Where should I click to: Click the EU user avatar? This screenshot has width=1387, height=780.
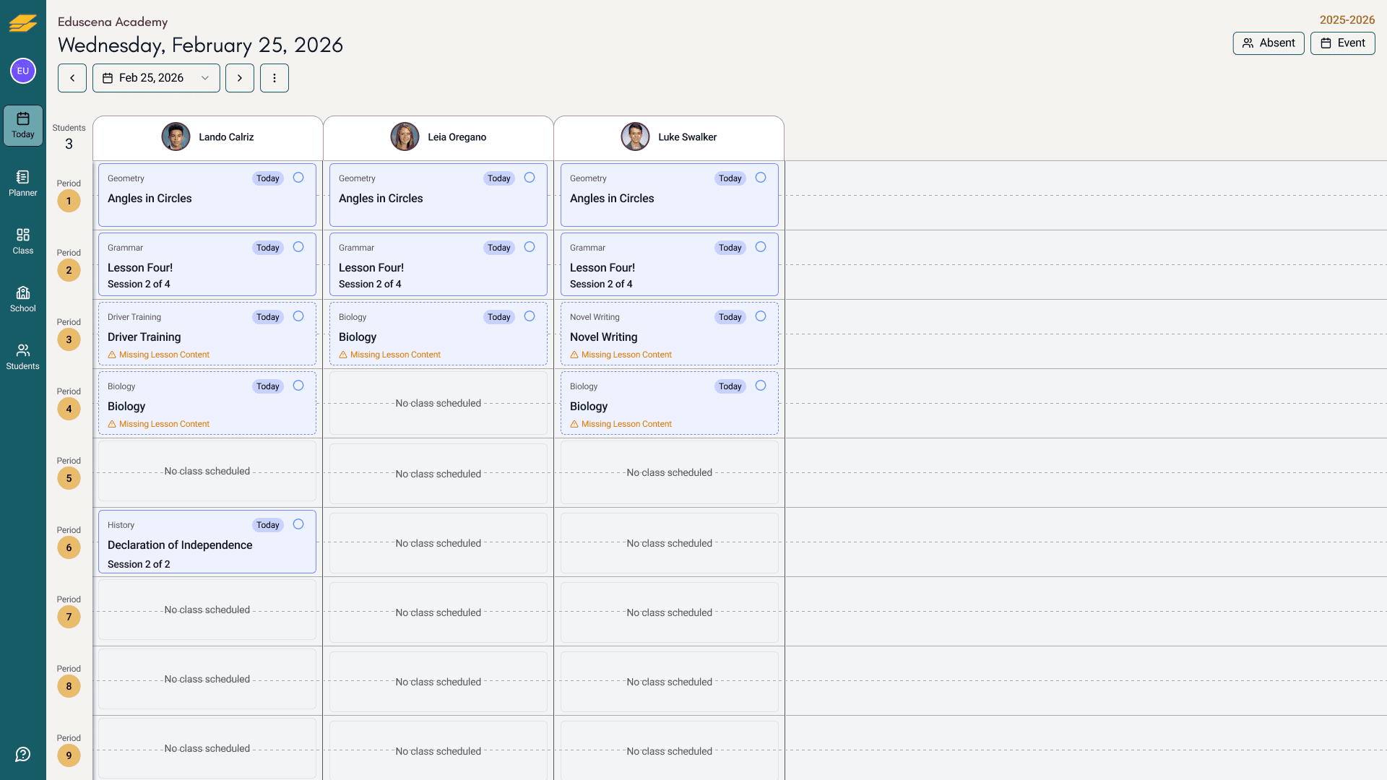tap(22, 71)
